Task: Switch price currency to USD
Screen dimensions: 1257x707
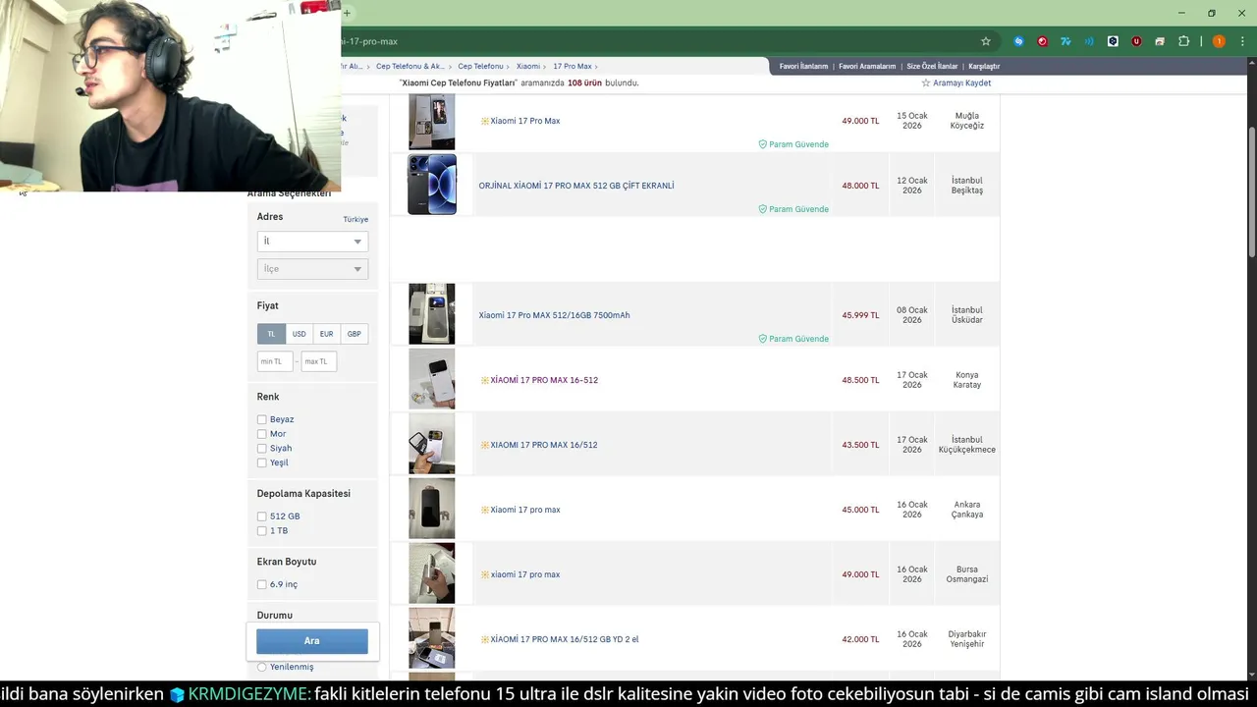Action: pyautogui.click(x=299, y=334)
